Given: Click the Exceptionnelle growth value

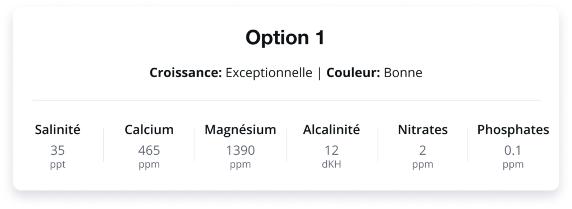Looking at the screenshot, I should click(x=269, y=73).
